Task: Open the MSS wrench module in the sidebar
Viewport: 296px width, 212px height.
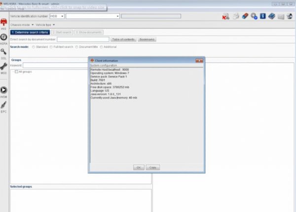Action: pyautogui.click(x=3, y=68)
